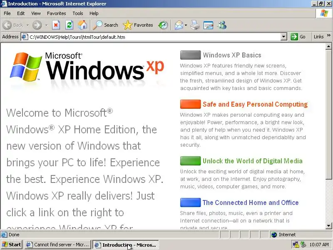Click the Back arrow toolbar icon
Image resolution: width=333 pixels, height=250 pixels.
(x=7, y=25)
